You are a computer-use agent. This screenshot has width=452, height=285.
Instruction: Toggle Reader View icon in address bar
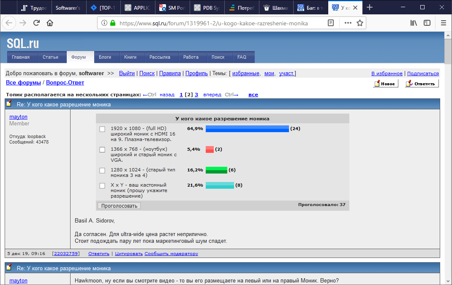tap(331, 23)
